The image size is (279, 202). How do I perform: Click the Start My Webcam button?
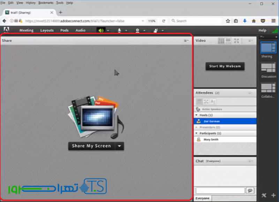coord(225,66)
